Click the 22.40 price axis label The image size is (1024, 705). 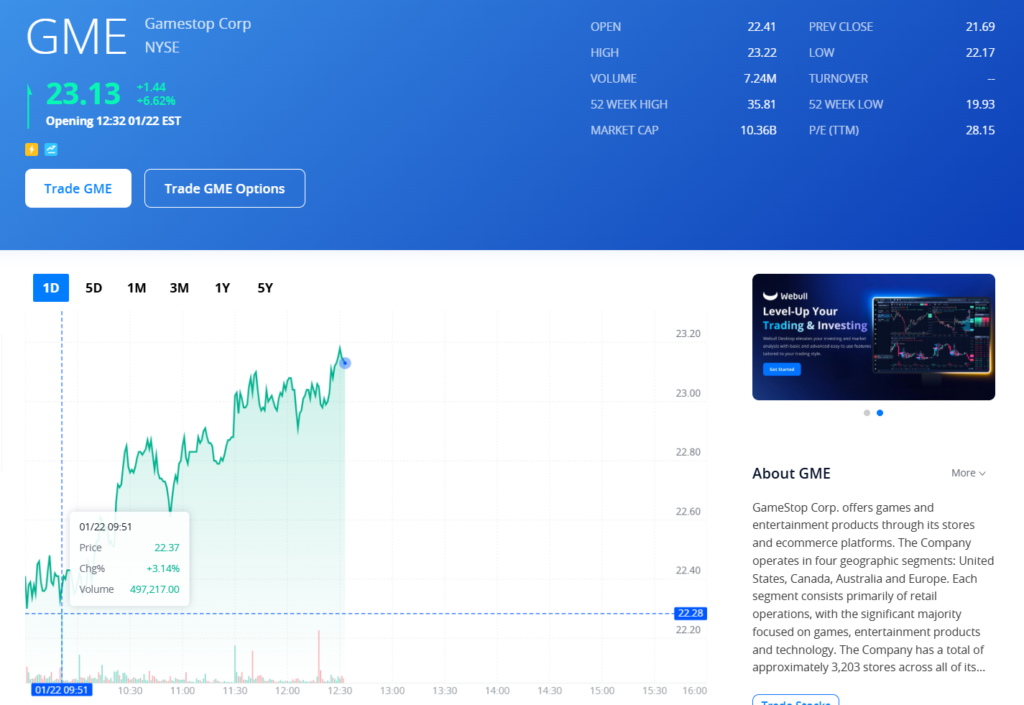coord(688,571)
